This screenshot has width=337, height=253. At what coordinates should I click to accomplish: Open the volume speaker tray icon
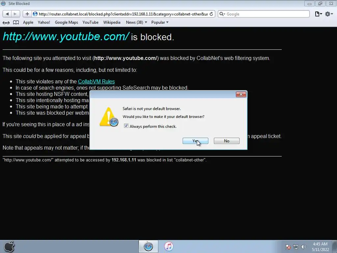point(304,247)
